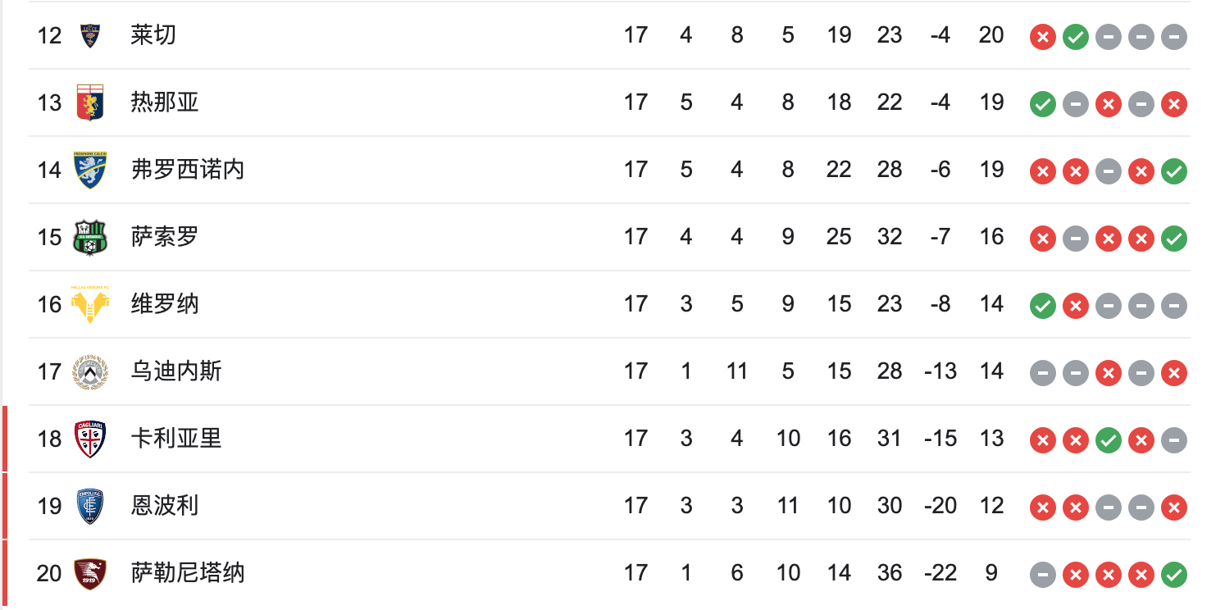1225x610 pixels.
Task: Select the Sassuolo green club badge
Action: click(90, 237)
